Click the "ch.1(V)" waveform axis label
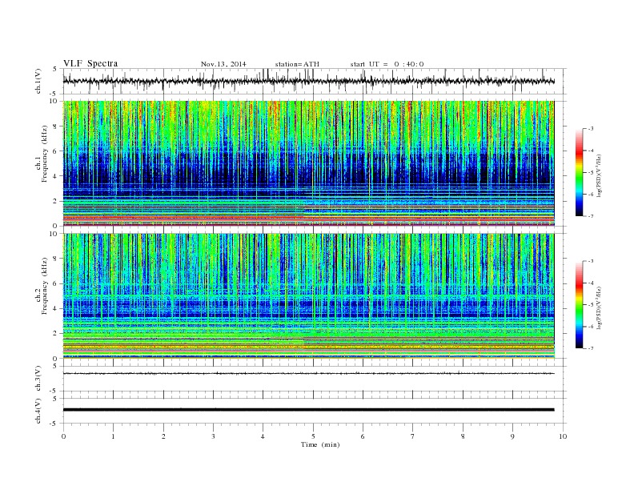Viewport: 634px width, 490px height. pos(38,81)
